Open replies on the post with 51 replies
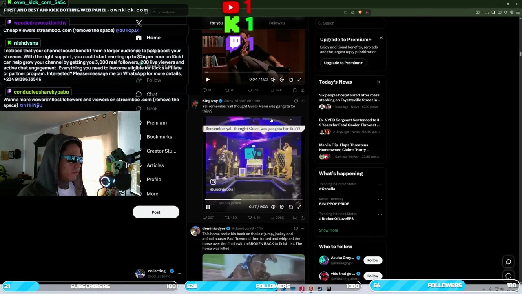 click(x=207, y=90)
